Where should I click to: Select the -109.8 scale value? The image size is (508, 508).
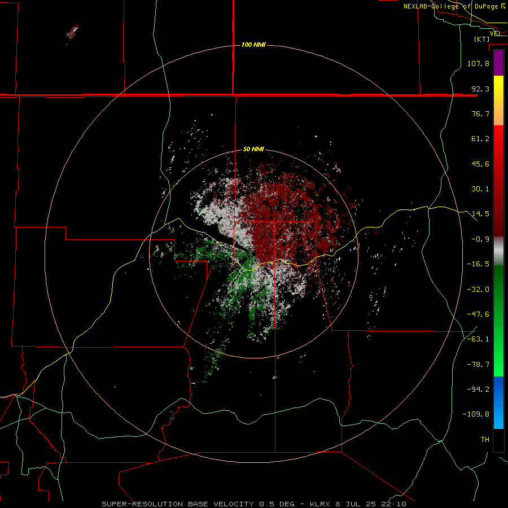tap(476, 414)
